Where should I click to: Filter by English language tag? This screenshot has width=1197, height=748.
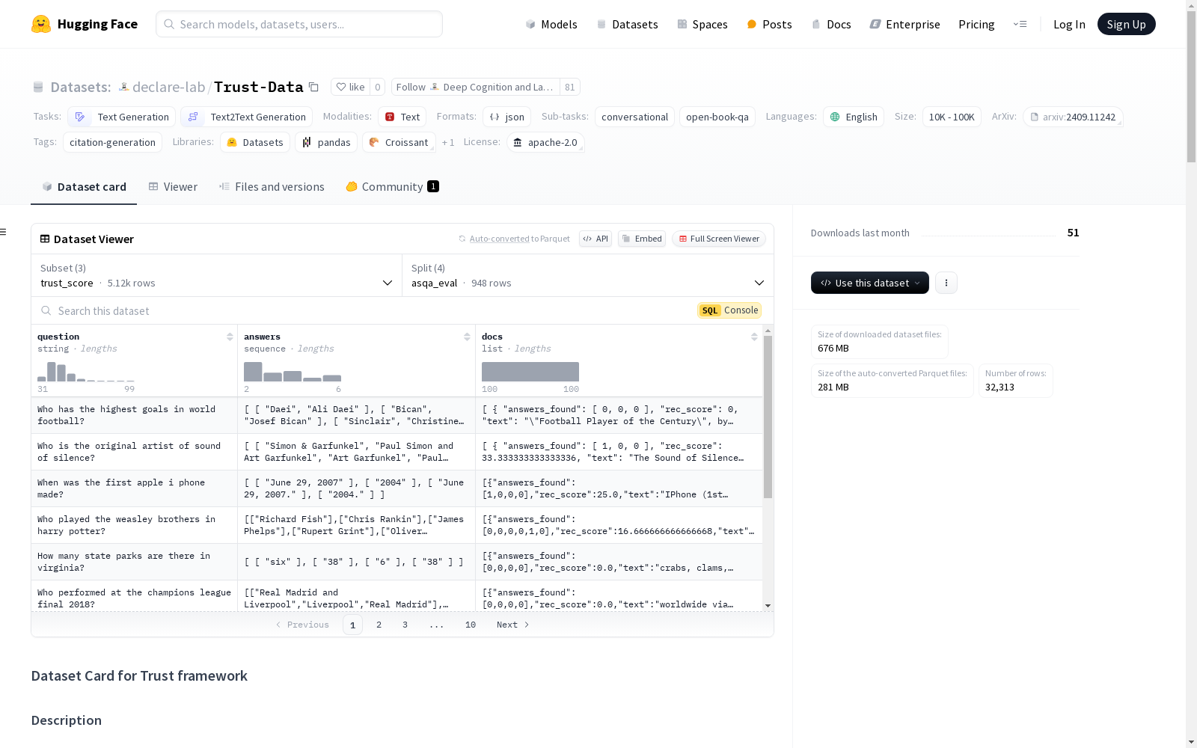point(854,117)
